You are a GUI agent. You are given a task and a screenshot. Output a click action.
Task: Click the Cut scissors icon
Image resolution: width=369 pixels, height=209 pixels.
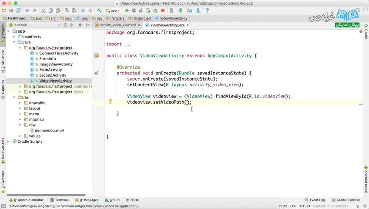44,10
